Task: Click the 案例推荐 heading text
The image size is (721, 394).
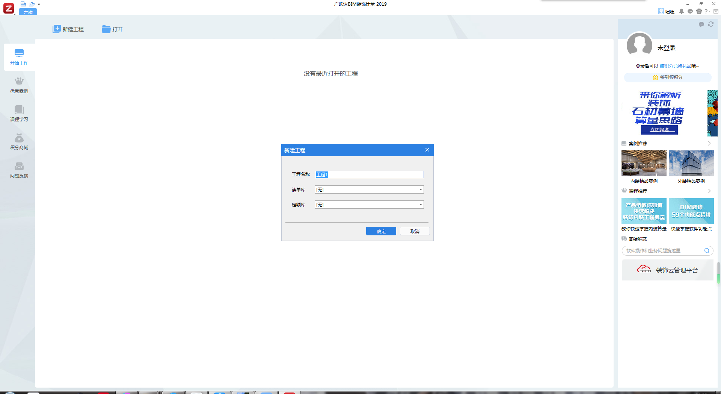Action: 638,144
